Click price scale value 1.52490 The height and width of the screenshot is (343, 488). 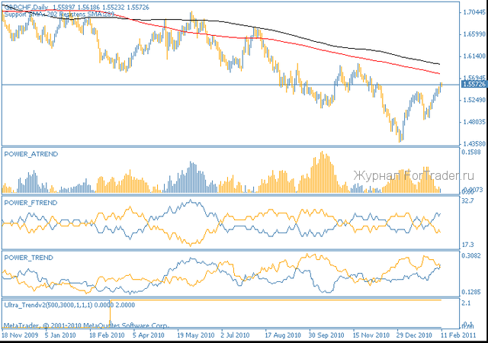[x=474, y=100]
